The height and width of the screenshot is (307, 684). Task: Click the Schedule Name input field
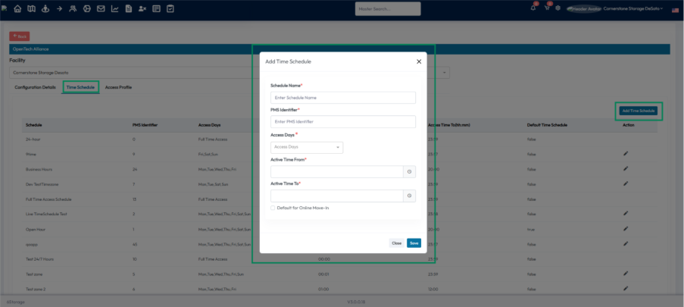(342, 98)
